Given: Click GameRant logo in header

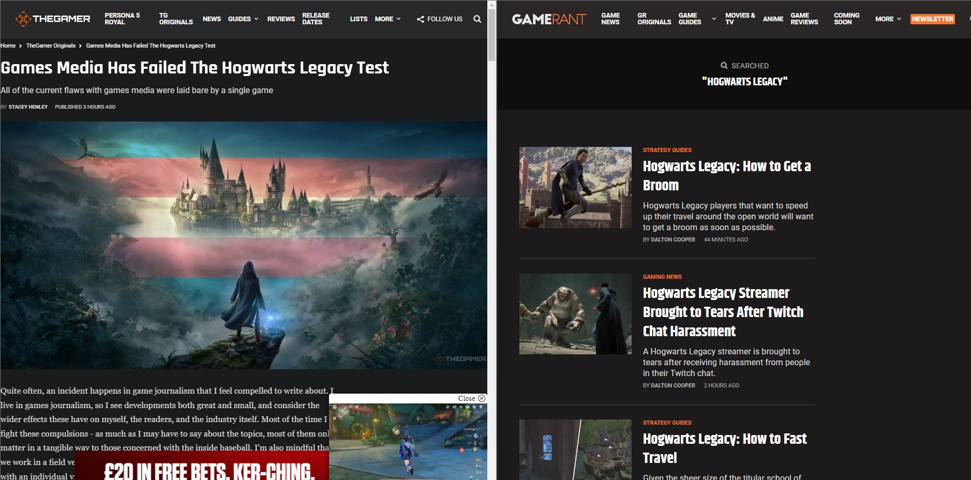Looking at the screenshot, I should tap(549, 19).
